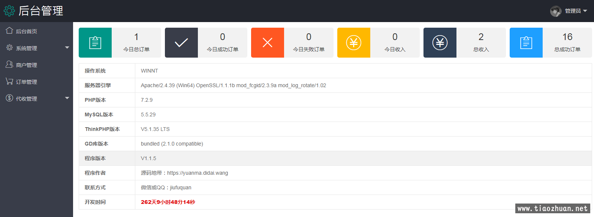Click the orange X icon for 今日失败订单
This screenshot has width=594, height=217.
pyautogui.click(x=268, y=43)
